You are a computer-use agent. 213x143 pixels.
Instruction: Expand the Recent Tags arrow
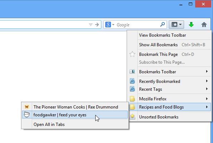tap(207, 89)
